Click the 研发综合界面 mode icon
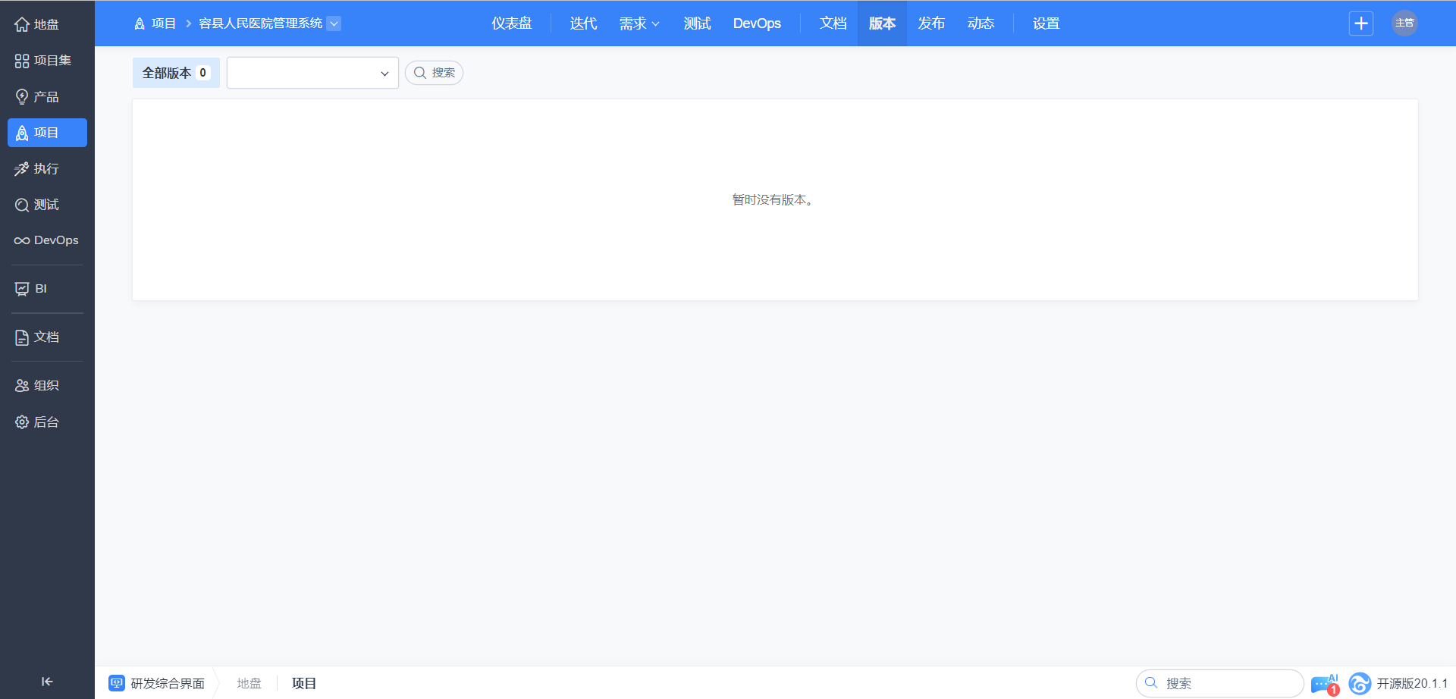 pyautogui.click(x=116, y=683)
